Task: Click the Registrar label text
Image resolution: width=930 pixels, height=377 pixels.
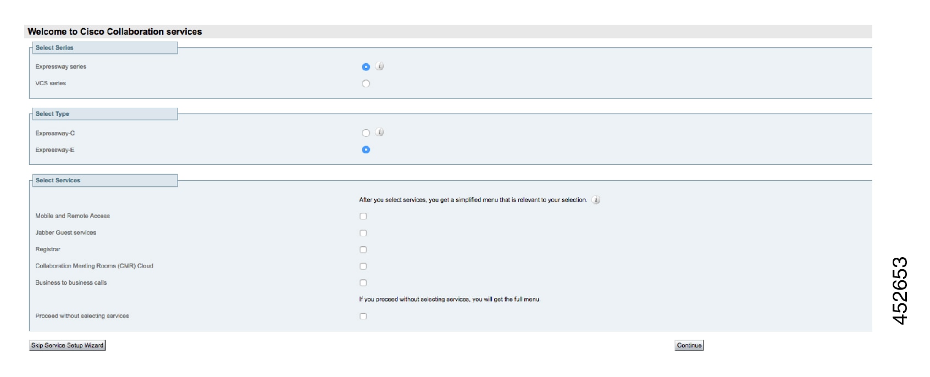Action: click(48, 249)
